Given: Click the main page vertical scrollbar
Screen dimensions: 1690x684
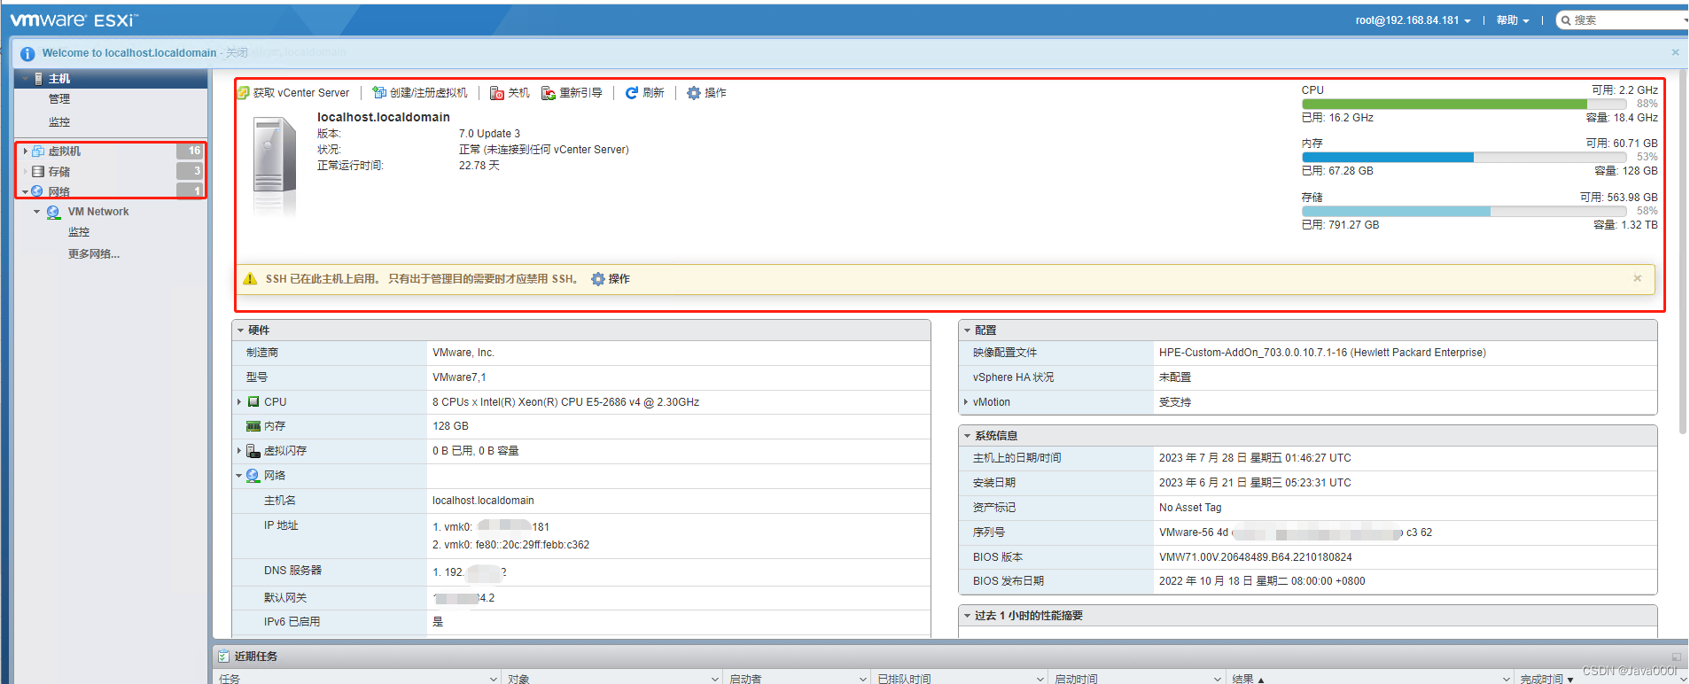Looking at the screenshot, I should point(1683,253).
